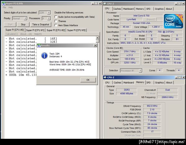186x145 pixels.
Task: Click the Lynnfield code name field
Action: pyautogui.click(x=131, y=19)
